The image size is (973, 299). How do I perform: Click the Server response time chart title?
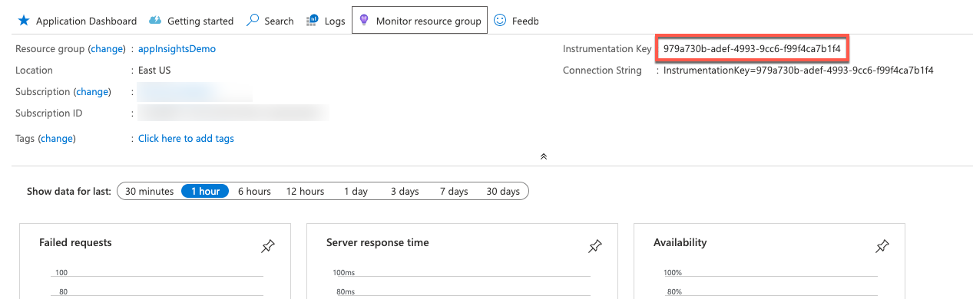(x=378, y=242)
